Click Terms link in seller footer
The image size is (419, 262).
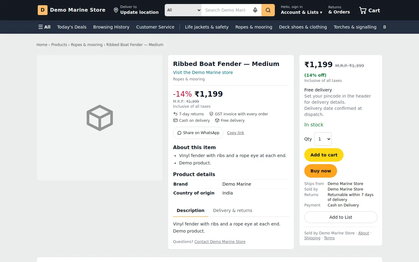[x=329, y=238]
